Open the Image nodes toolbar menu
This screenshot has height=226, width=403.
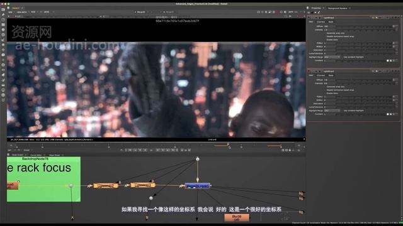tap(3, 9)
